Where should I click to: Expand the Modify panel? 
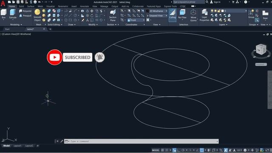[x=93, y=25]
